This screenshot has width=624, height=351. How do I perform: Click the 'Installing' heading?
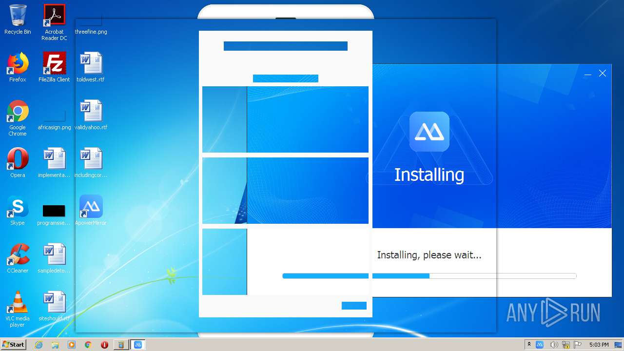[x=429, y=175]
